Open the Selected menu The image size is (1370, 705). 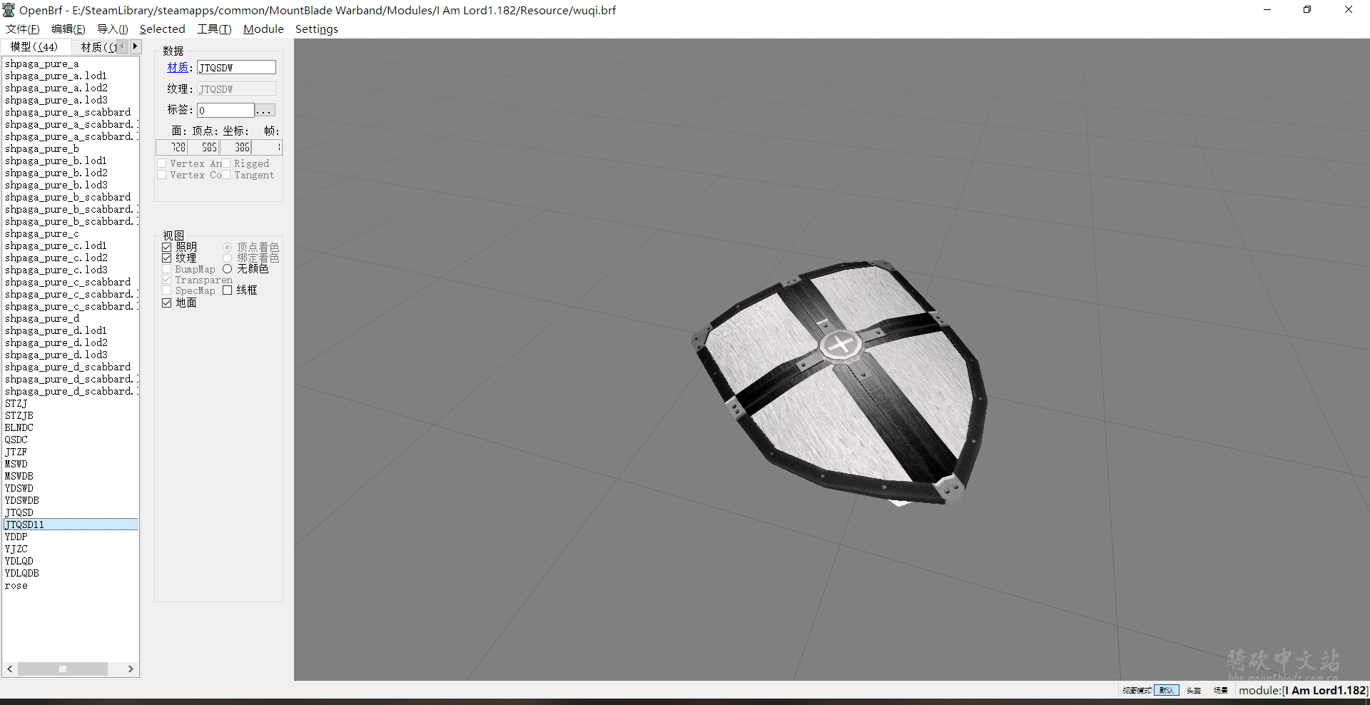coord(162,29)
